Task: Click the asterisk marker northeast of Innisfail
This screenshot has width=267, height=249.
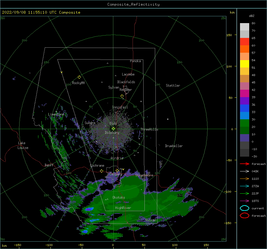Action: pyautogui.click(x=141, y=102)
